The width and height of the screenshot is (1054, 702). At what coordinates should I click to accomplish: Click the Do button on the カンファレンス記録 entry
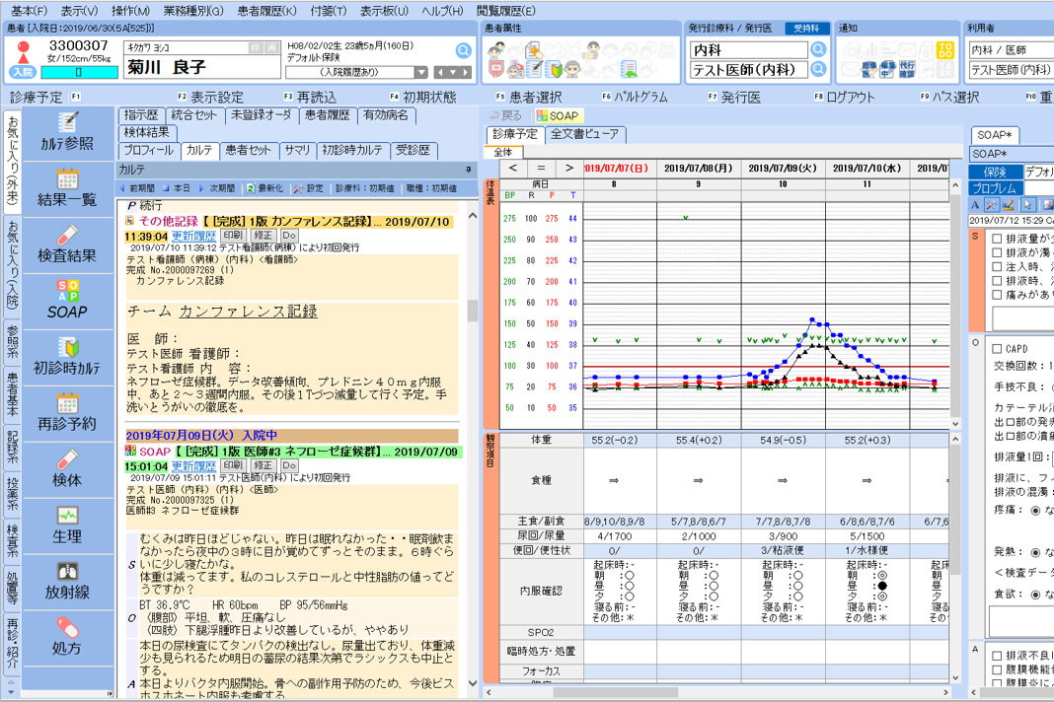point(289,236)
